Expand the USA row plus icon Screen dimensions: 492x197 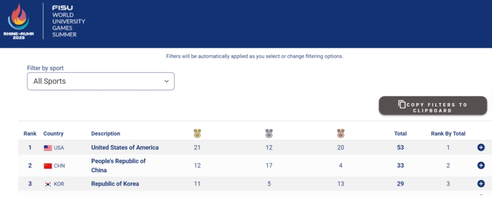[481, 147]
